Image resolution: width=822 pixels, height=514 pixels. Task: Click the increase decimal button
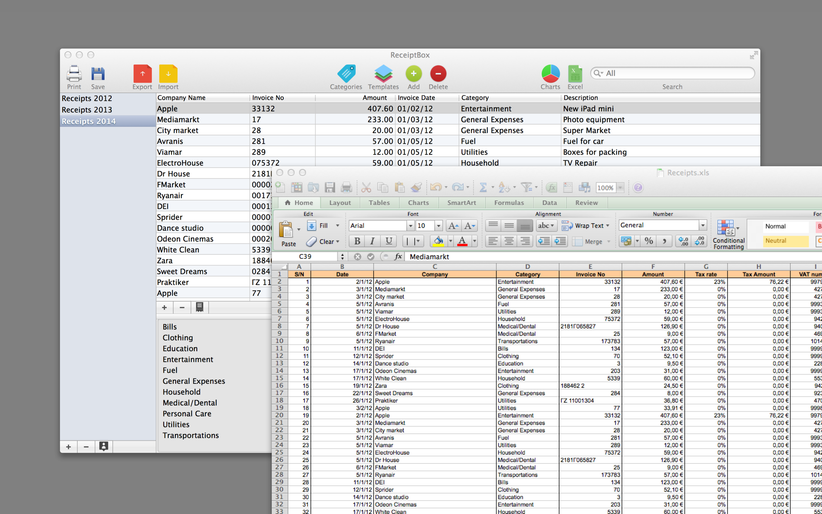pyautogui.click(x=683, y=241)
